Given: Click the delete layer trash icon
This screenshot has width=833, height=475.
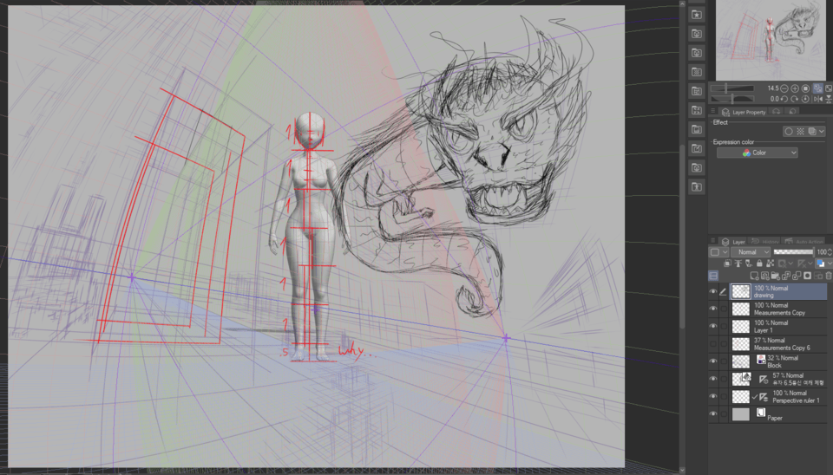Looking at the screenshot, I should pos(829,276).
